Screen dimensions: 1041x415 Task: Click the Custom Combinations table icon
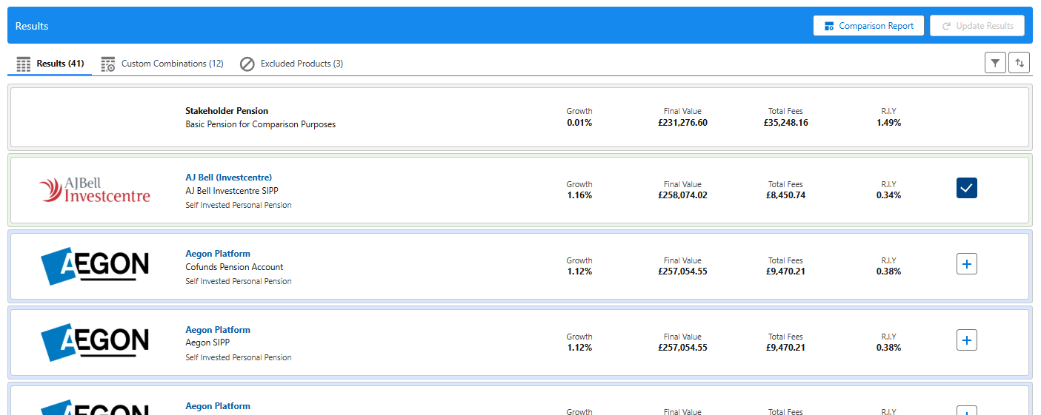(108, 64)
